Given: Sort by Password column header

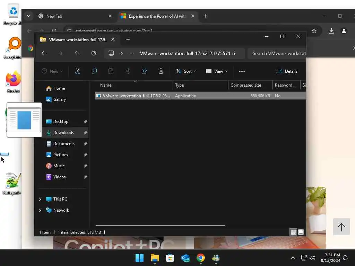Looking at the screenshot, I should click(x=286, y=85).
